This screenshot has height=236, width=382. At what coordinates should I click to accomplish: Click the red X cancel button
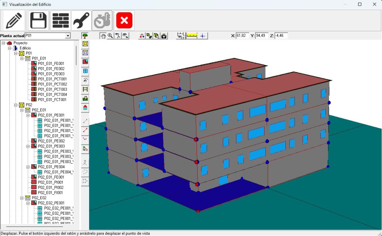124,20
